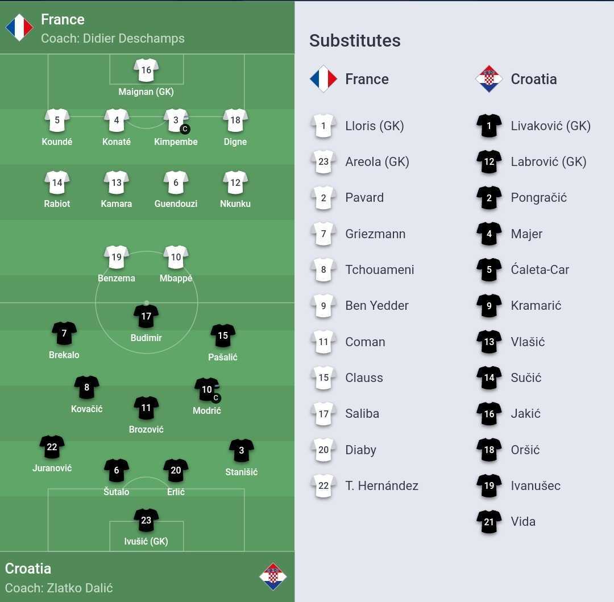Select Griezmann's number 7 substitute shirt

323,234
